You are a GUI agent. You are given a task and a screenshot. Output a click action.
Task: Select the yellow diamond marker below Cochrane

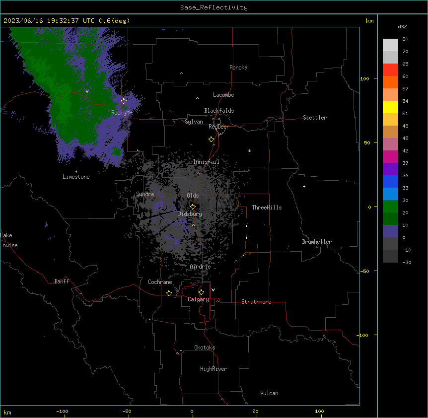pos(169,293)
